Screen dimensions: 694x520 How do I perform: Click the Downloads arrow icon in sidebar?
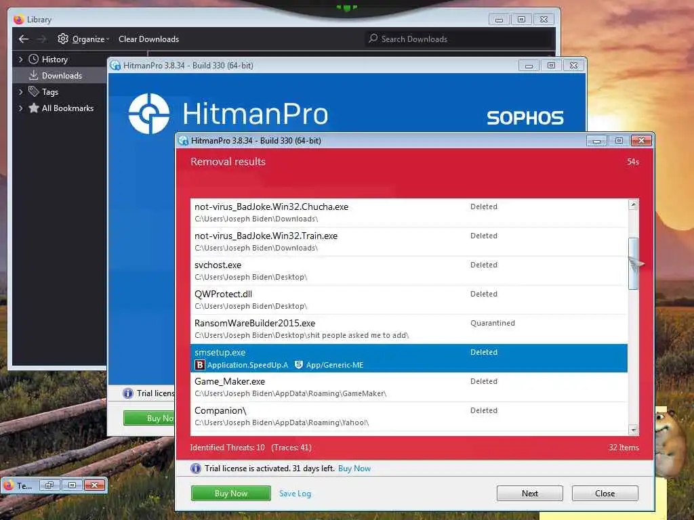tap(33, 75)
